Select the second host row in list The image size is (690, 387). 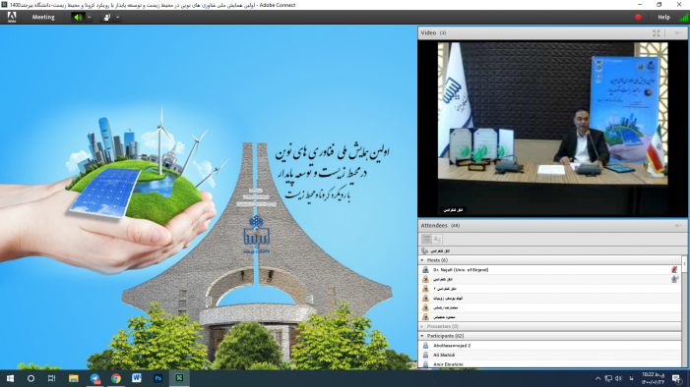click(550, 279)
